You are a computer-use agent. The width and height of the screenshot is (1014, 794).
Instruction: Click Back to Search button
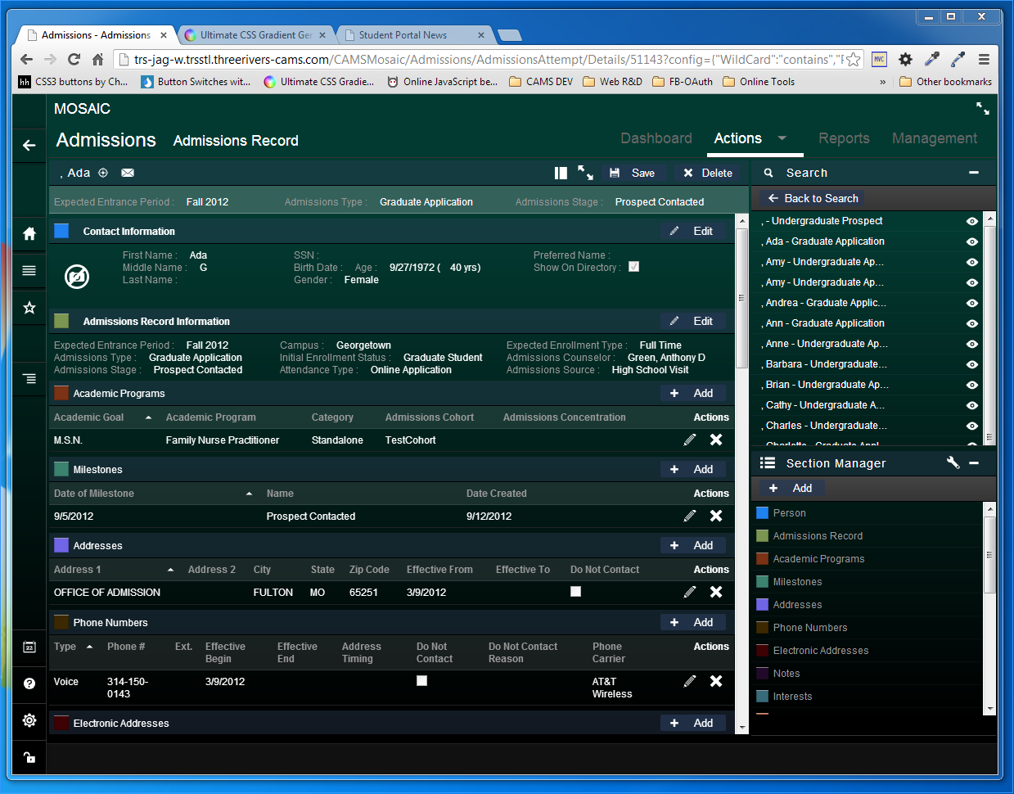[812, 198]
